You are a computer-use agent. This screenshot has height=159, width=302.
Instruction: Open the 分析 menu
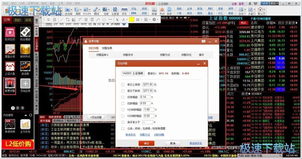pyautogui.click(x=22, y=4)
